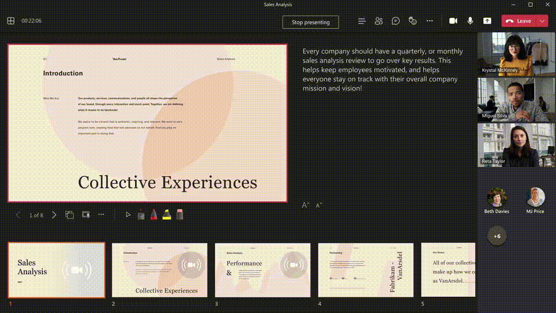This screenshot has height=313, width=556.
Task: Maximize the Sales Analysis window
Action: click(x=531, y=5)
